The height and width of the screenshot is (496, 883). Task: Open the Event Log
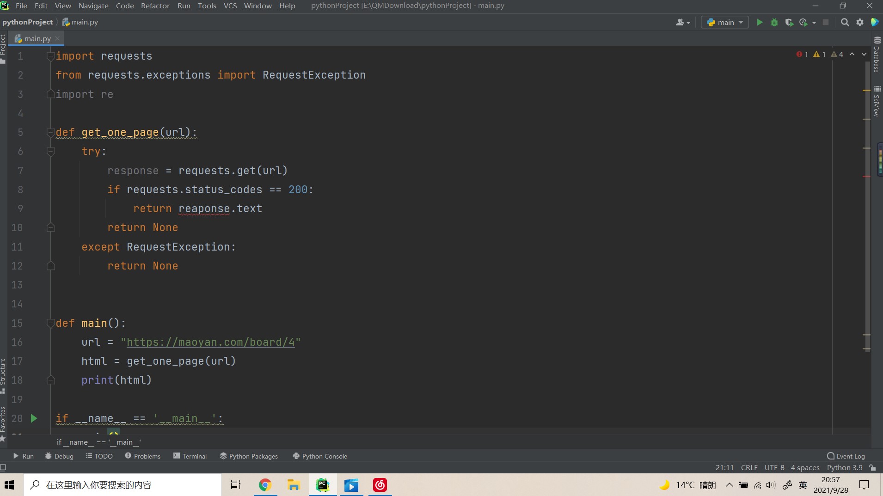[x=846, y=456]
